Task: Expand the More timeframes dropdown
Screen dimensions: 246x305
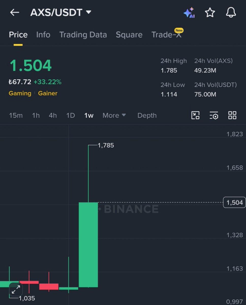Action: [114, 115]
